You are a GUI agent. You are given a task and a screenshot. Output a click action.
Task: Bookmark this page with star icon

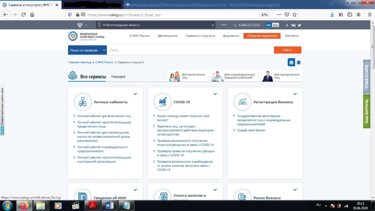pos(294,15)
